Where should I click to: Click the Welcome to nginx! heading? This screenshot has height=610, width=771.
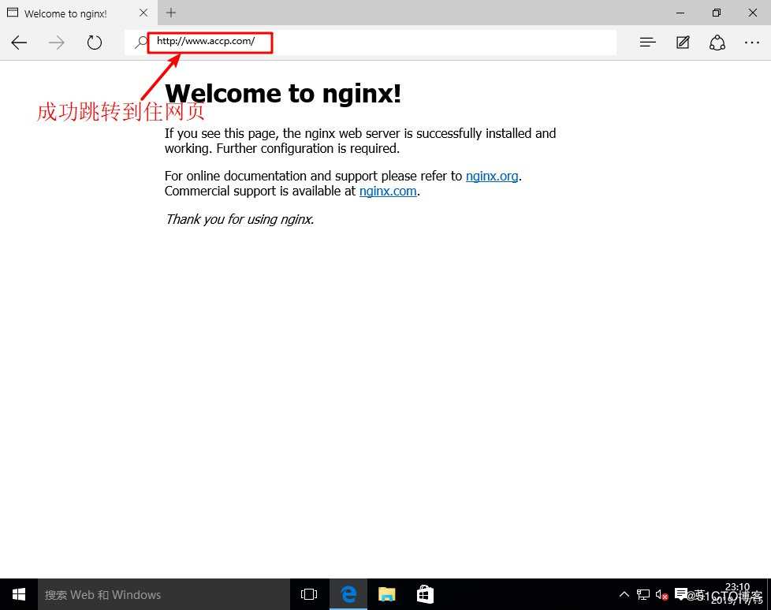pyautogui.click(x=283, y=94)
